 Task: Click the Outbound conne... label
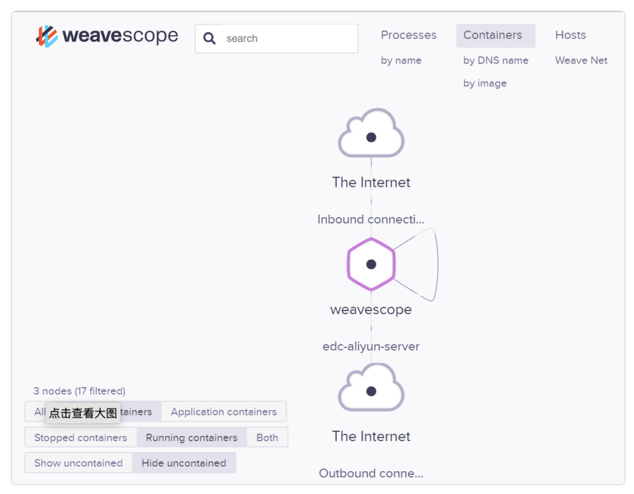click(371, 473)
